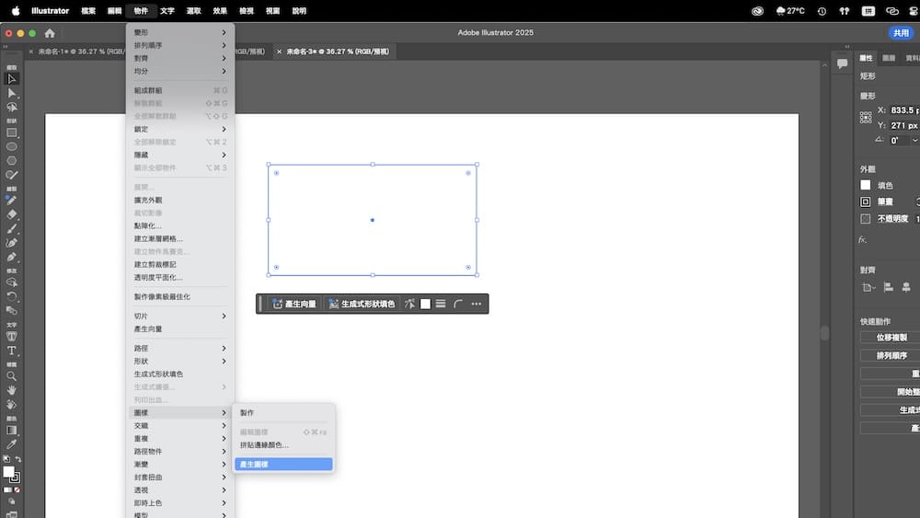Click the horizontal align center icon

pos(906,287)
